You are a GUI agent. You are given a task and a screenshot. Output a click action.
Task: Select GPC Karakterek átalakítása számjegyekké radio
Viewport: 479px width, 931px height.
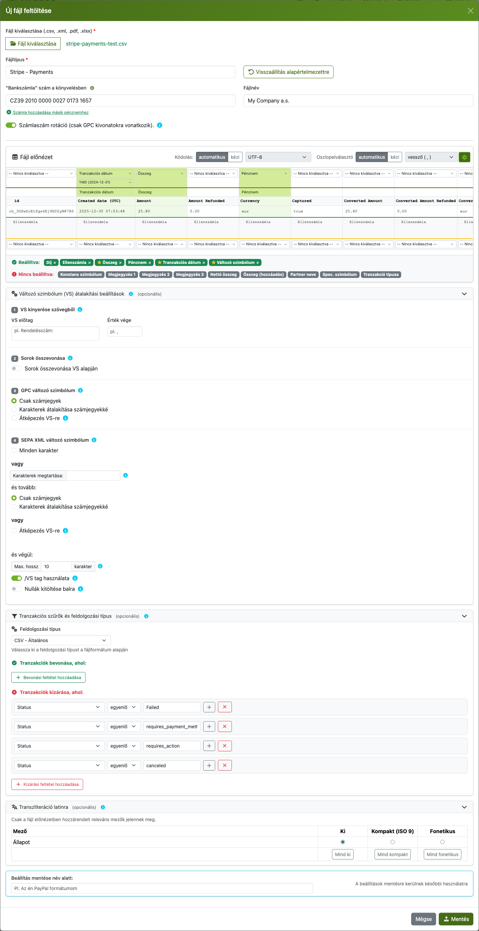pyautogui.click(x=14, y=409)
